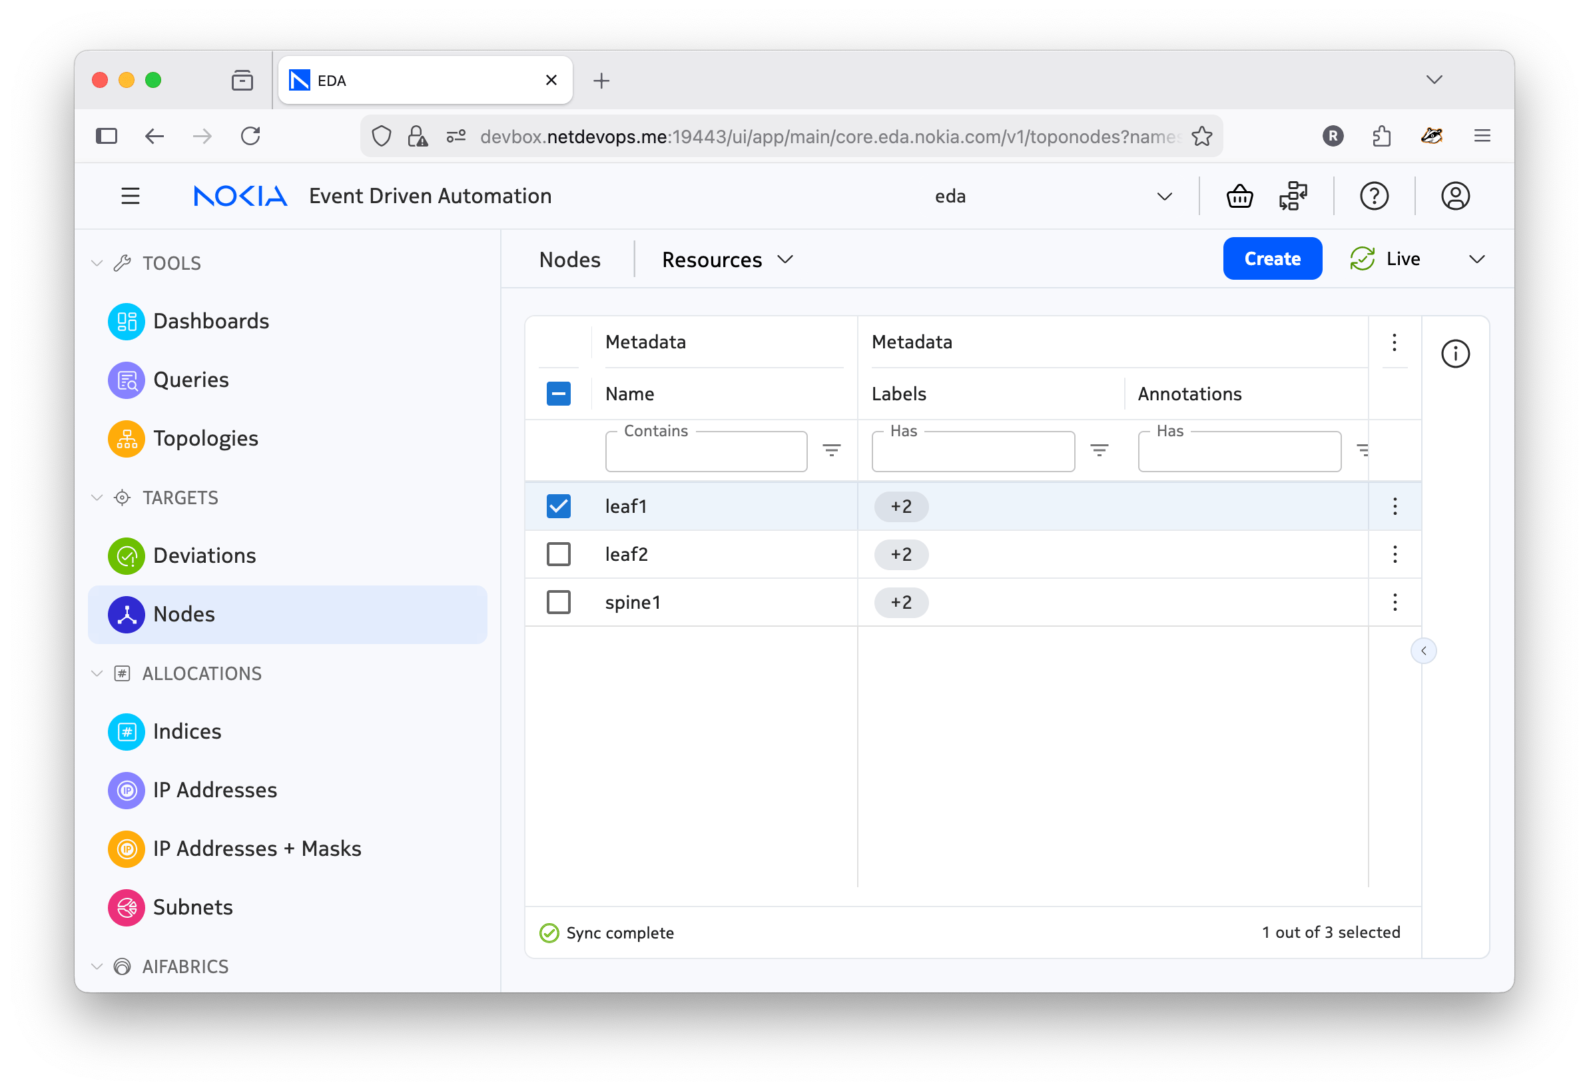The width and height of the screenshot is (1589, 1091).
Task: Click the Name column filter icon
Action: (x=831, y=450)
